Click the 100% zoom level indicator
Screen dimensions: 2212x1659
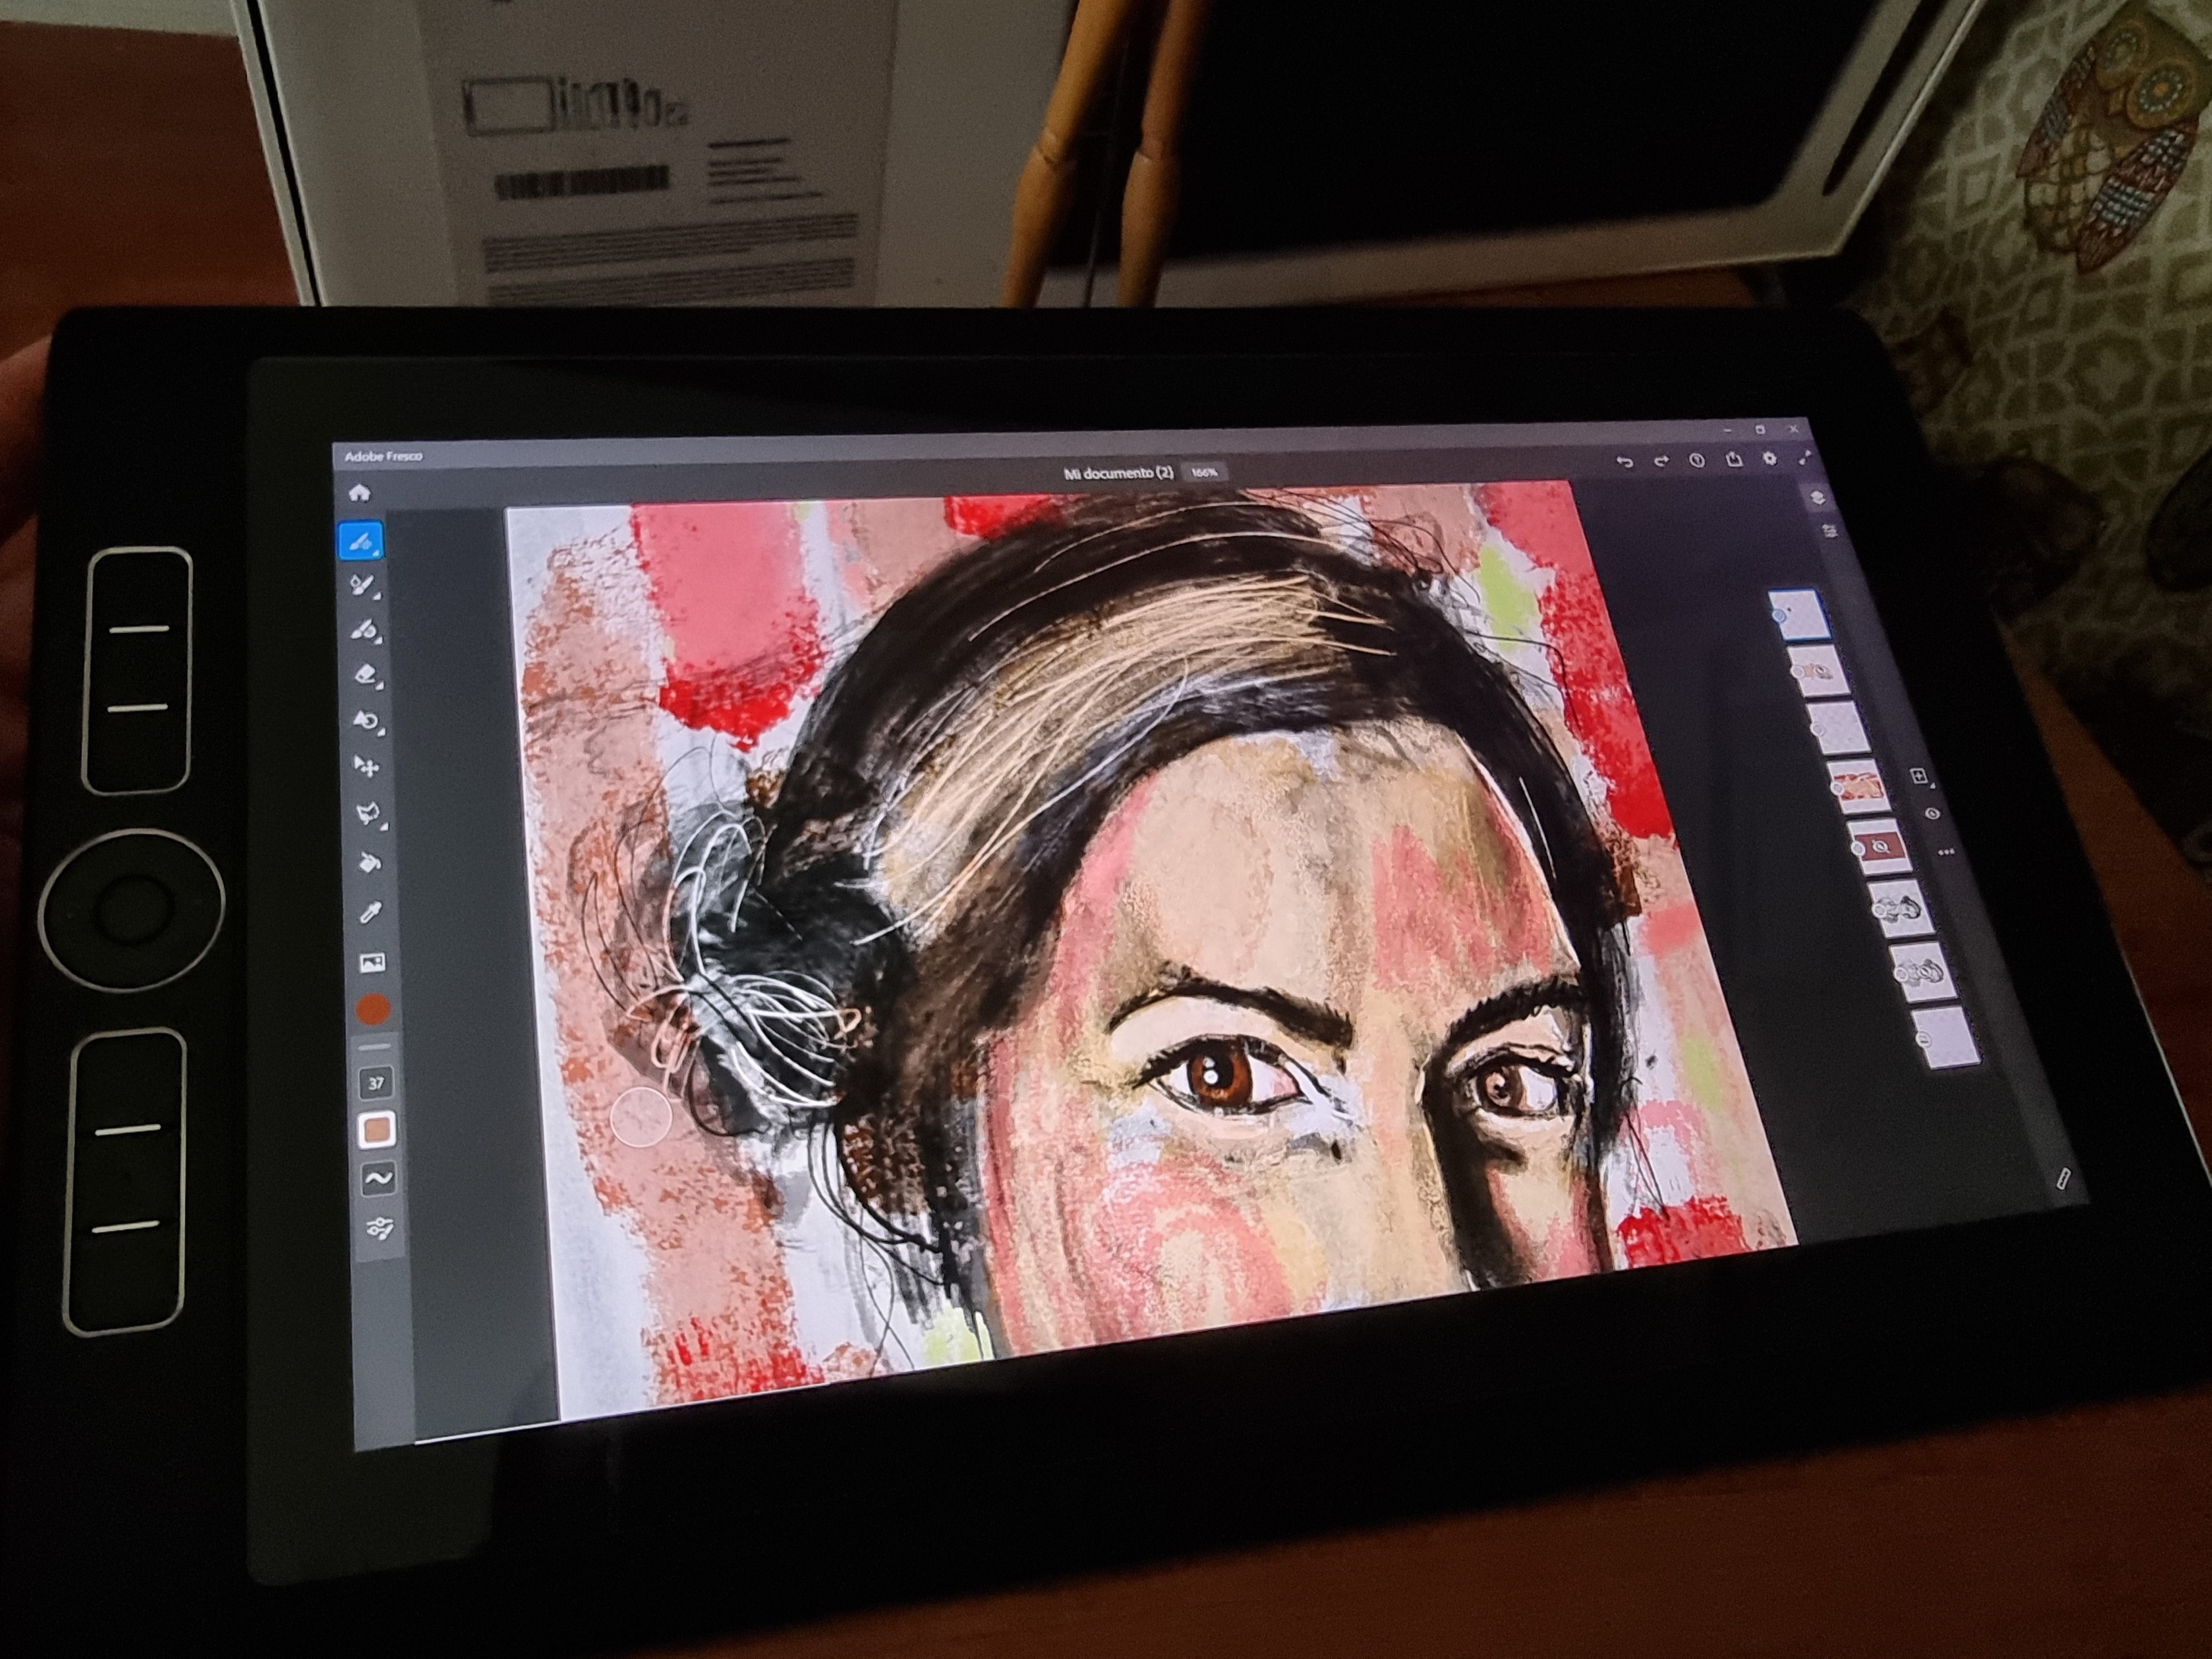point(1204,472)
